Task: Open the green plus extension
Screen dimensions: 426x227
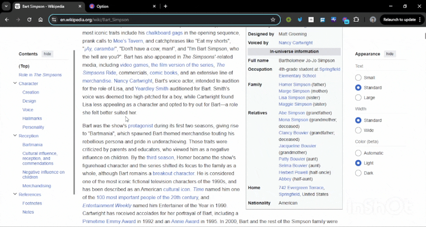Action: coord(288,19)
